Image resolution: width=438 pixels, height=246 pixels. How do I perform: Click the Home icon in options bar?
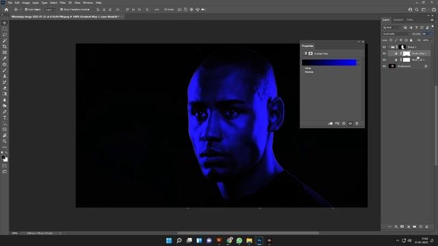(x=6, y=10)
